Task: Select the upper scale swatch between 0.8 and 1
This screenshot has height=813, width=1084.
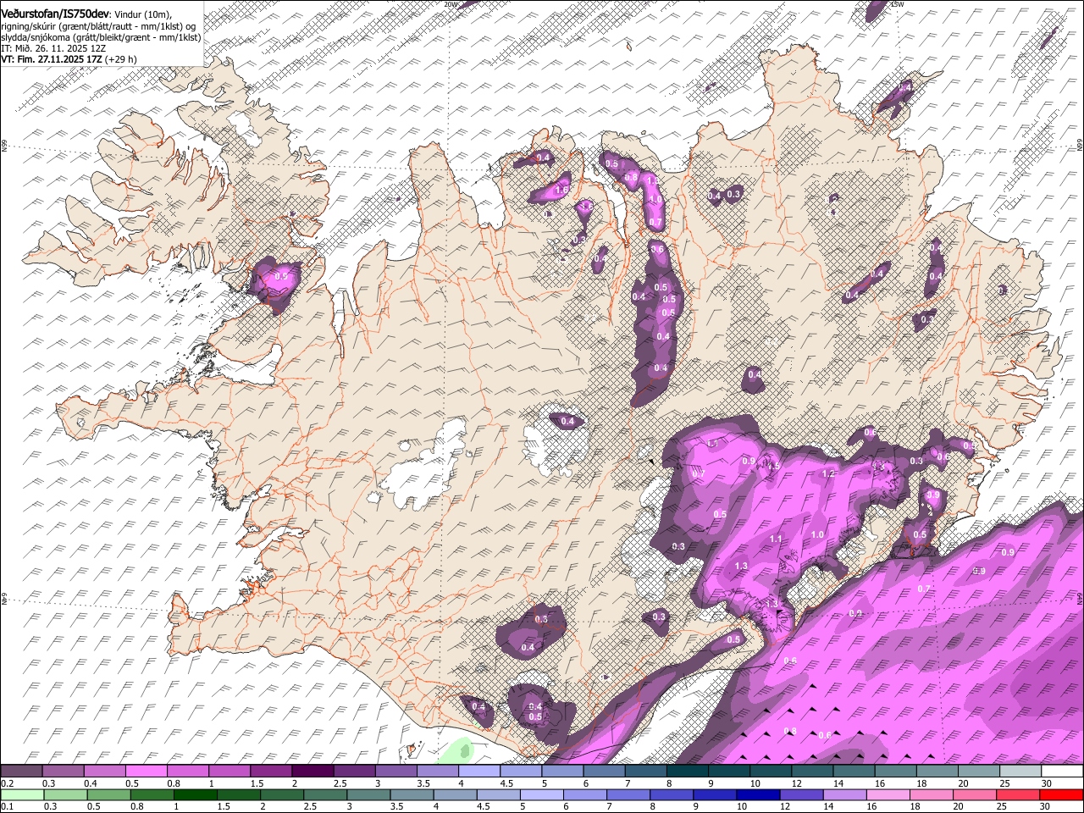Action: (x=187, y=772)
